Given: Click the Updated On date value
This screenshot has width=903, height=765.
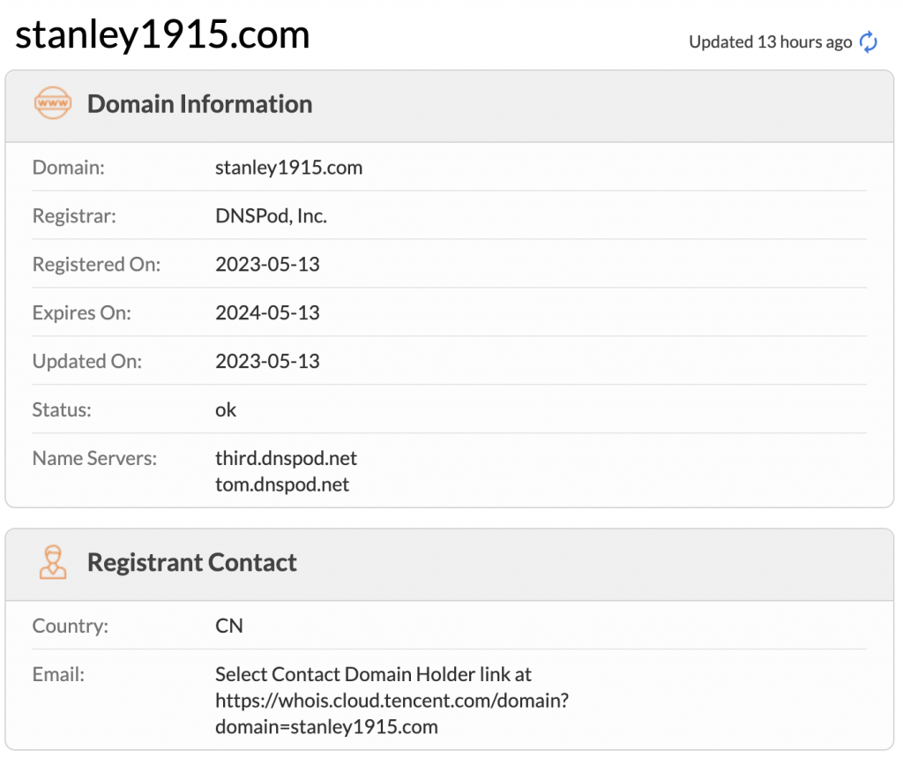Looking at the screenshot, I should click(x=267, y=362).
